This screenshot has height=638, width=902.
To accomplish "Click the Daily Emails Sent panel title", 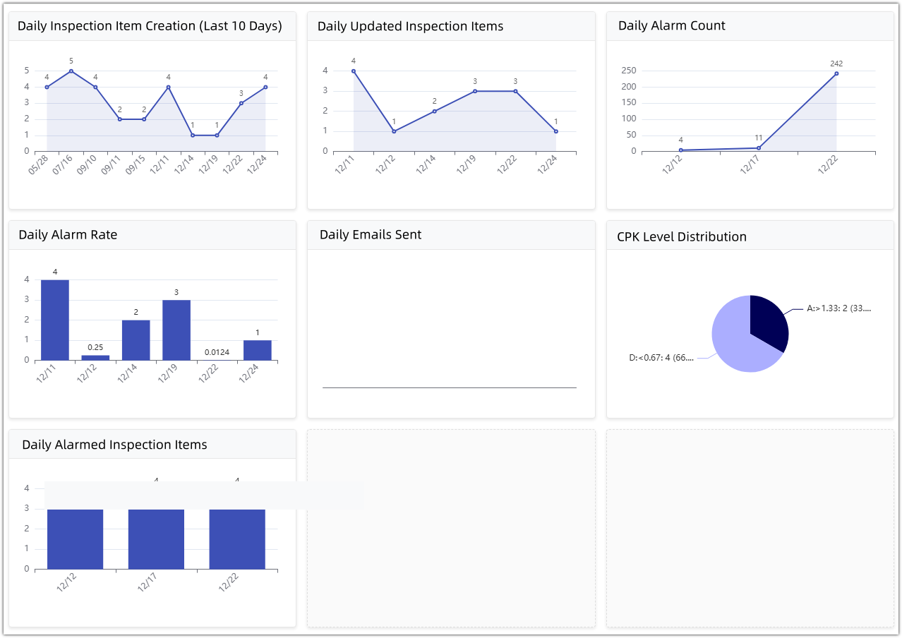I will pyautogui.click(x=371, y=235).
